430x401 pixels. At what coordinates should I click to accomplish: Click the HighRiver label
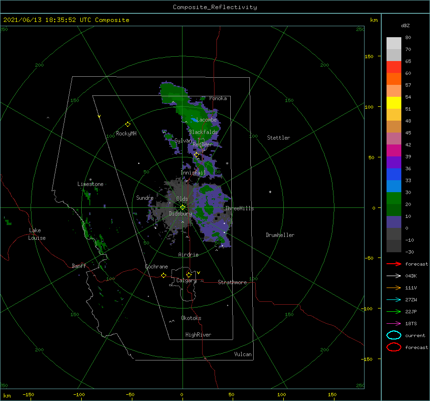(198, 335)
